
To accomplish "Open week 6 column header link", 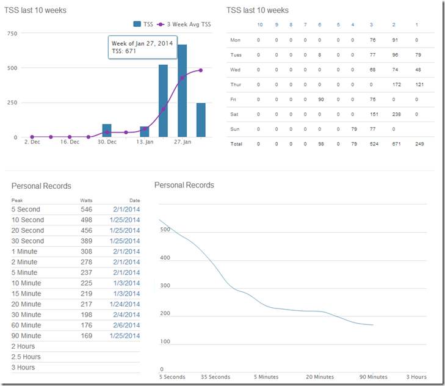I will click(320, 24).
